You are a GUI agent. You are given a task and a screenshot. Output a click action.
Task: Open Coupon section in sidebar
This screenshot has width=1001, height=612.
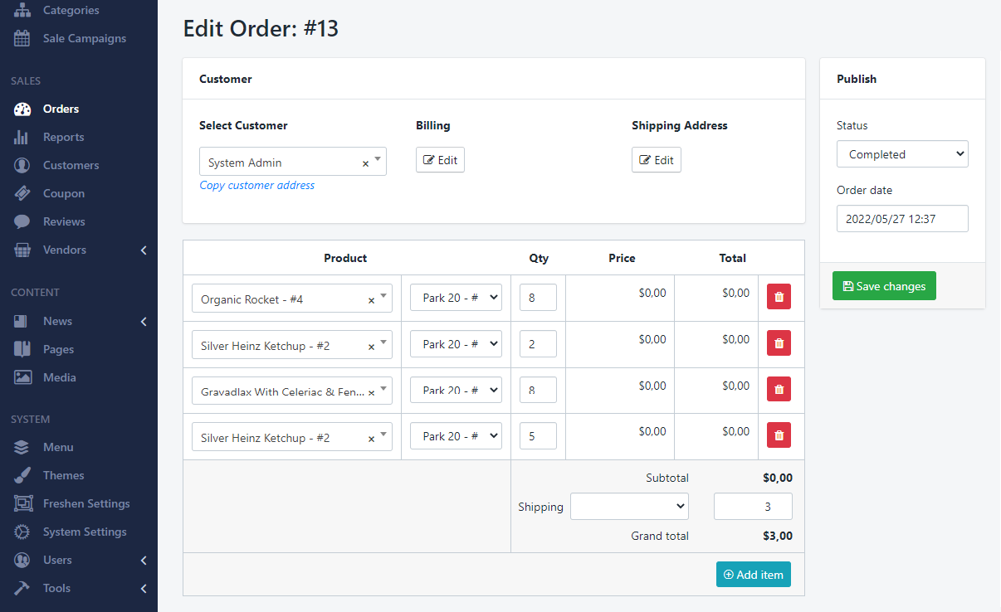coord(63,193)
